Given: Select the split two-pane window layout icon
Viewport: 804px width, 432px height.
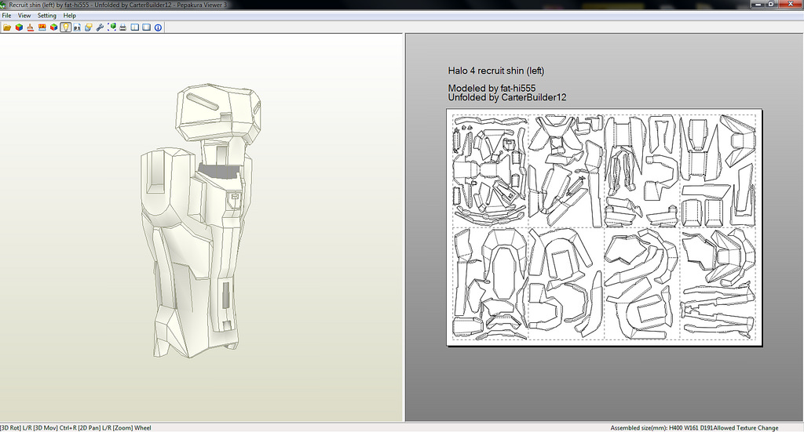Looking at the screenshot, I should click(x=135, y=27).
